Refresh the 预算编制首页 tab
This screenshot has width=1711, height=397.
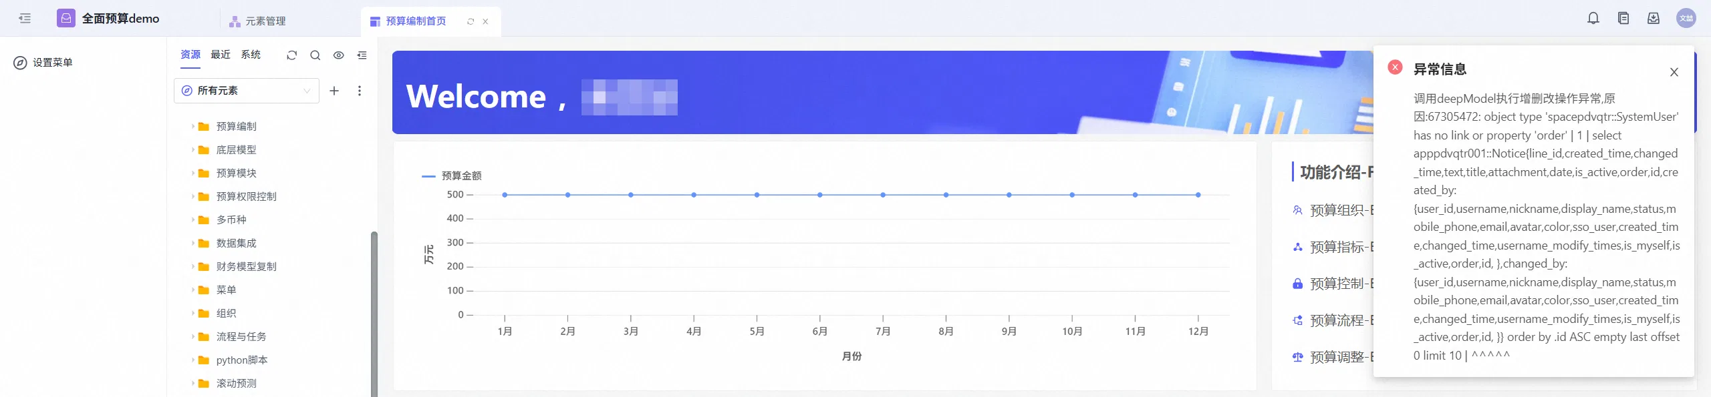click(x=471, y=21)
